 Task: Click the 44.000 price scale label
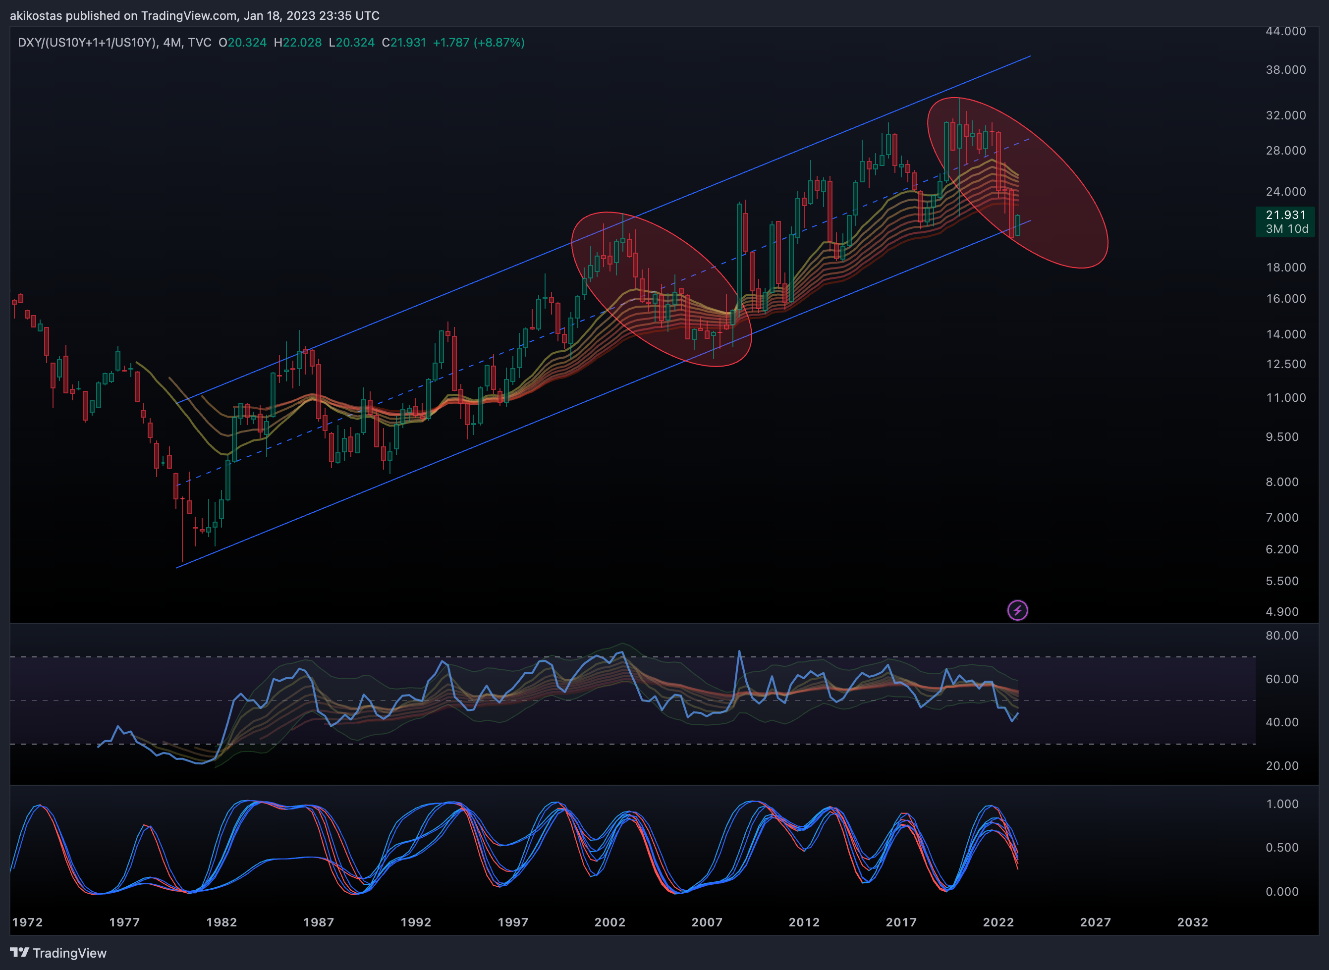1285,31
